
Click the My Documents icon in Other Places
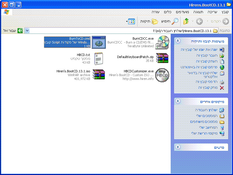coord(222,116)
